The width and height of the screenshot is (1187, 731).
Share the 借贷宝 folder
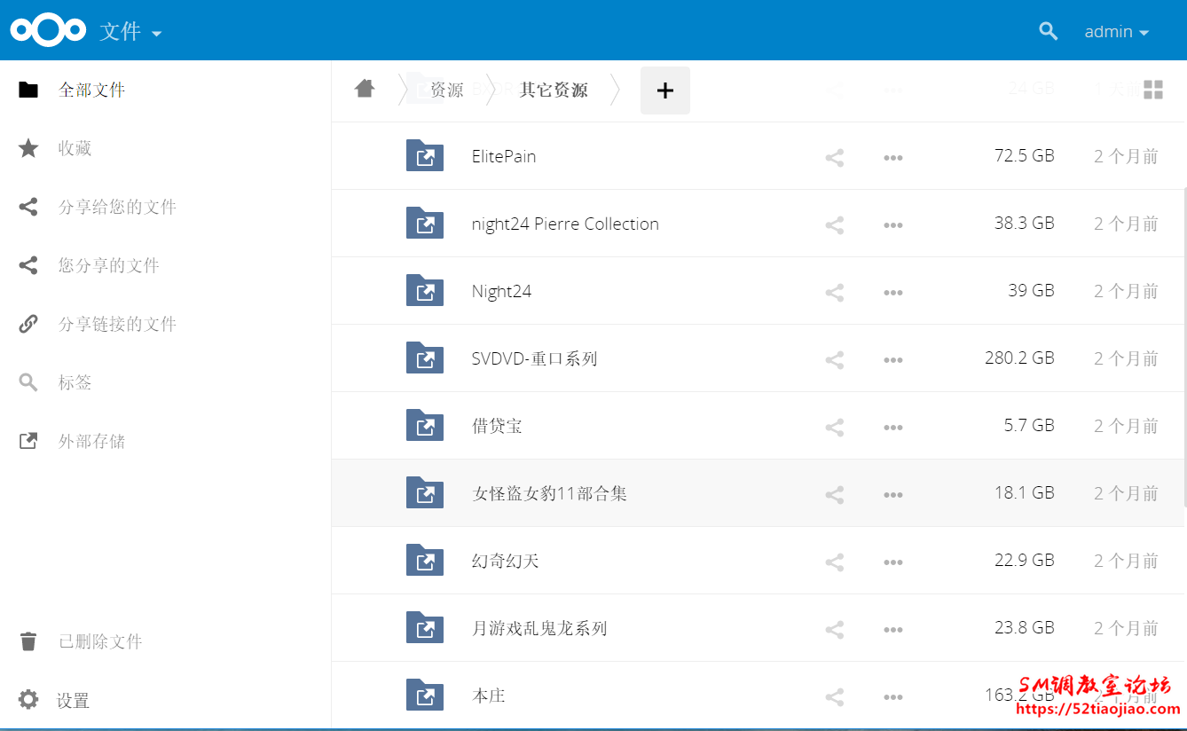(834, 428)
